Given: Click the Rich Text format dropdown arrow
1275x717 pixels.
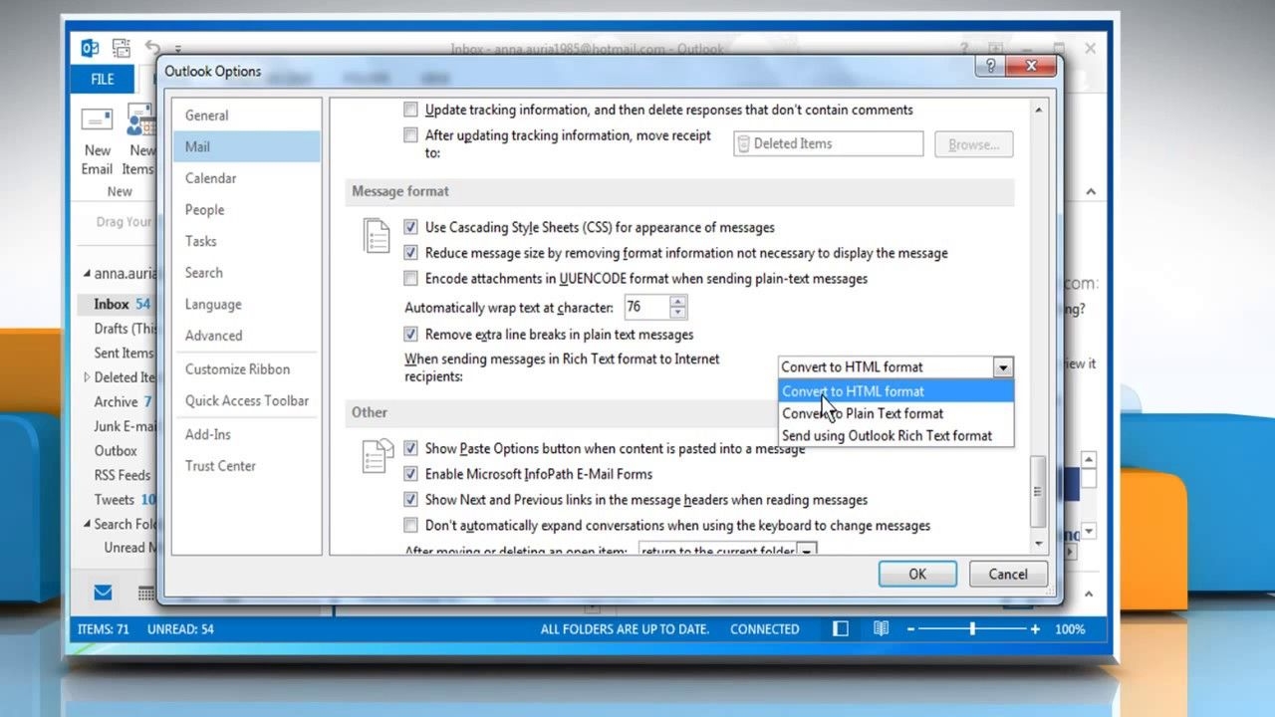Looking at the screenshot, I should click(1003, 366).
